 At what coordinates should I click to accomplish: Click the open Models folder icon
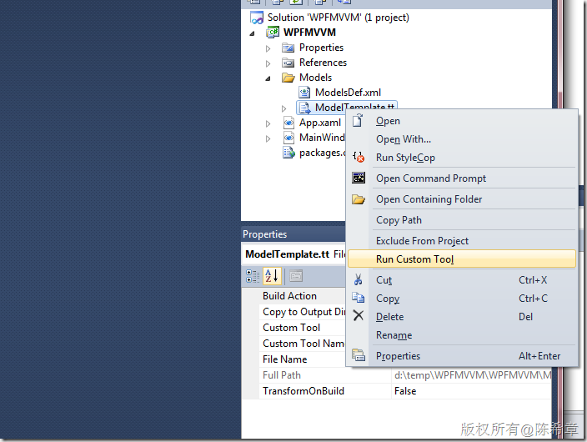[288, 78]
